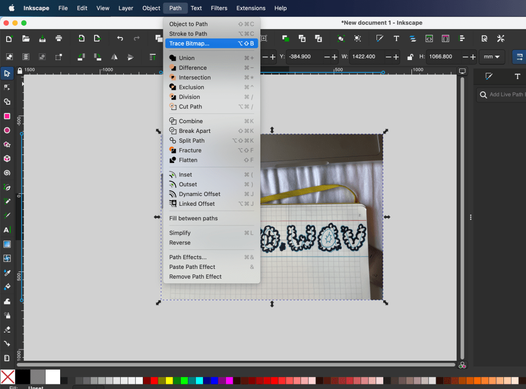526x389 pixels.
Task: Open the XML editor icon
Action: pos(429,38)
